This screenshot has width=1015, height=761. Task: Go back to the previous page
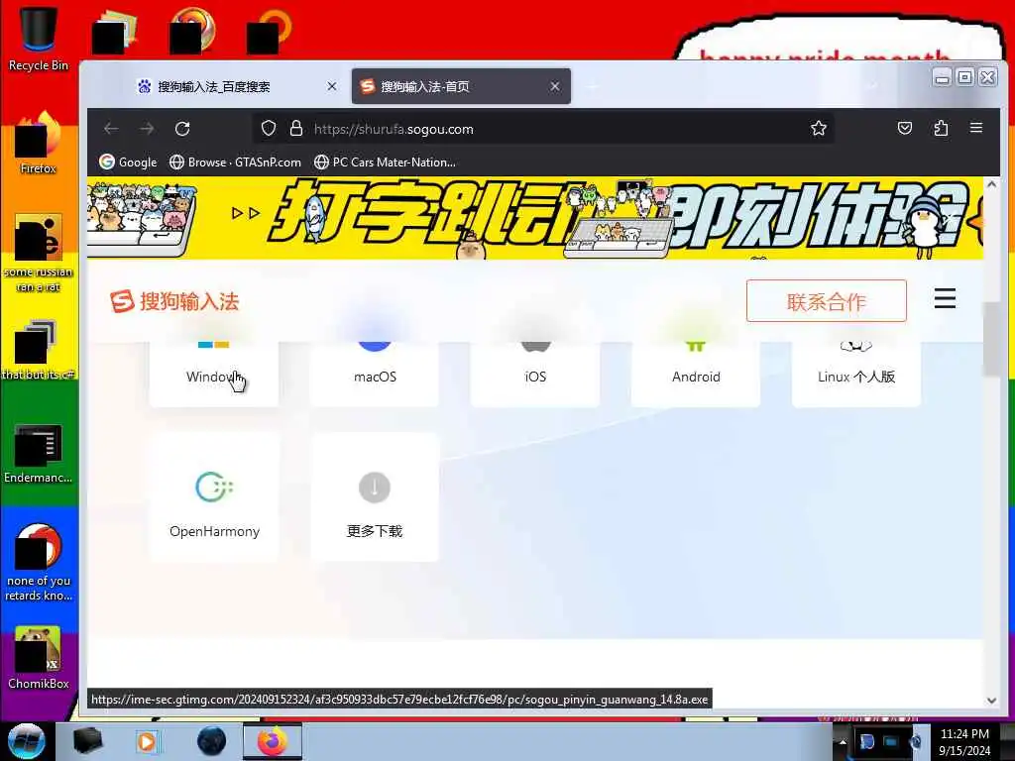pos(111,129)
